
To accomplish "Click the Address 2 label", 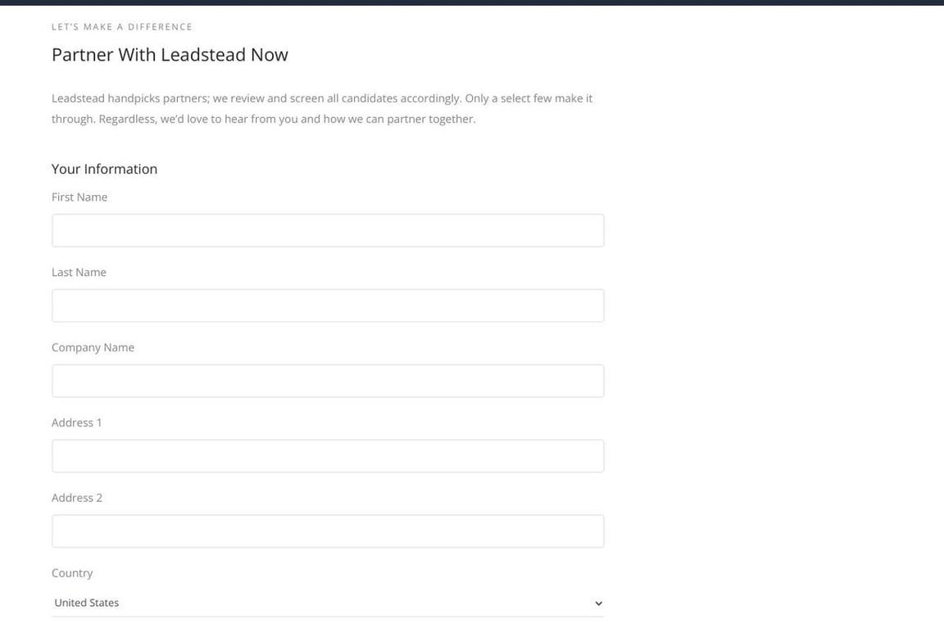I will click(76, 496).
